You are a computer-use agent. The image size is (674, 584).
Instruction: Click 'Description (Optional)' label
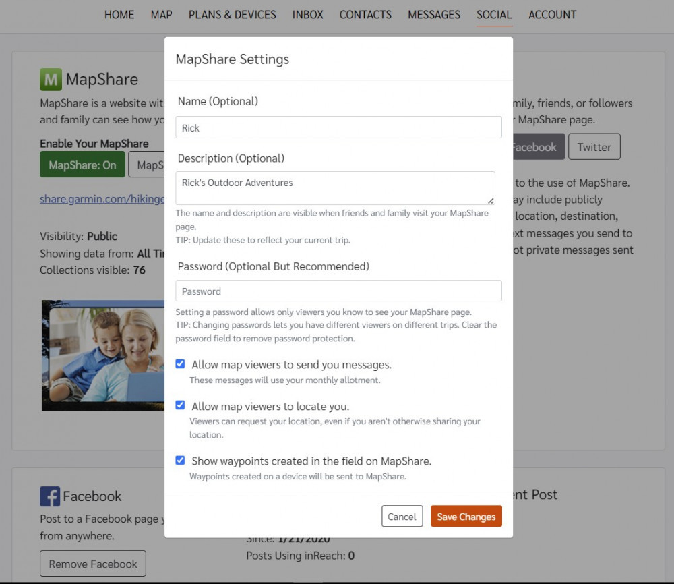[x=231, y=158]
